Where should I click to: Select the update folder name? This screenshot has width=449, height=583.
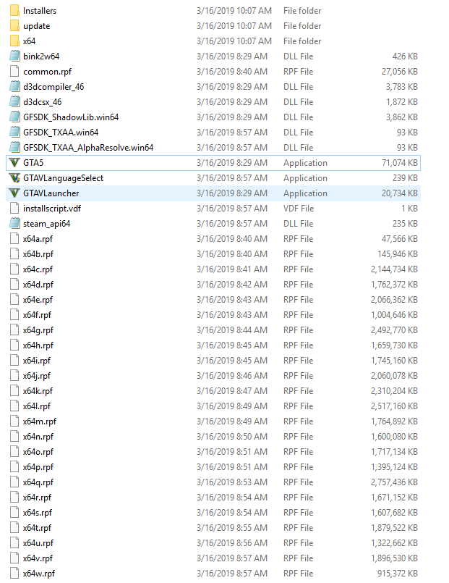click(x=36, y=26)
